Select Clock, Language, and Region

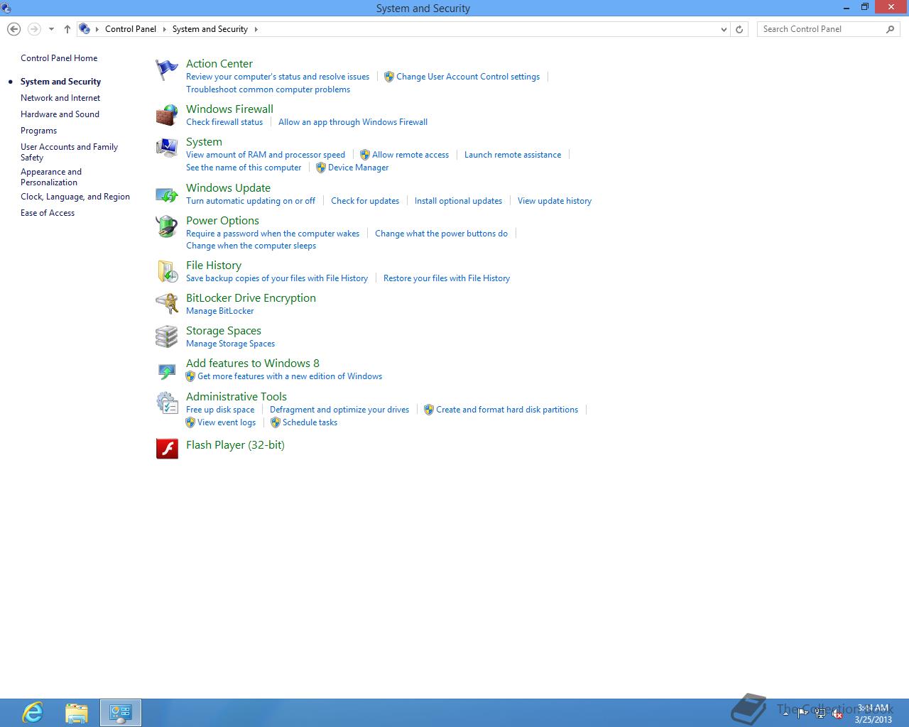tap(75, 197)
